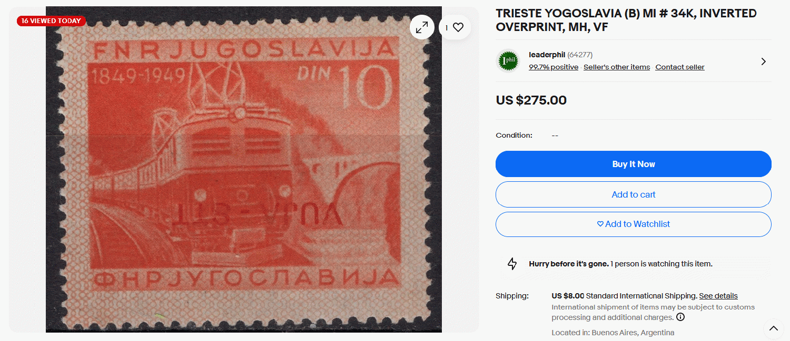Add to Watchlist with the heart button
This screenshot has height=341, width=790.
633,224
